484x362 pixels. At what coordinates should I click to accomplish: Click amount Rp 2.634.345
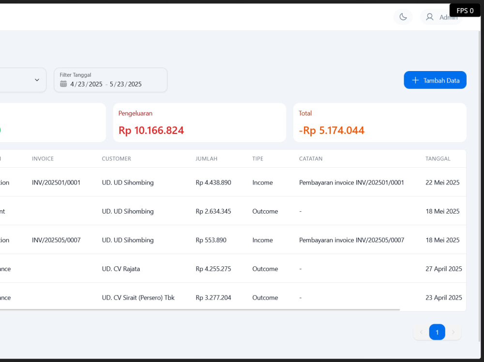[x=213, y=211]
